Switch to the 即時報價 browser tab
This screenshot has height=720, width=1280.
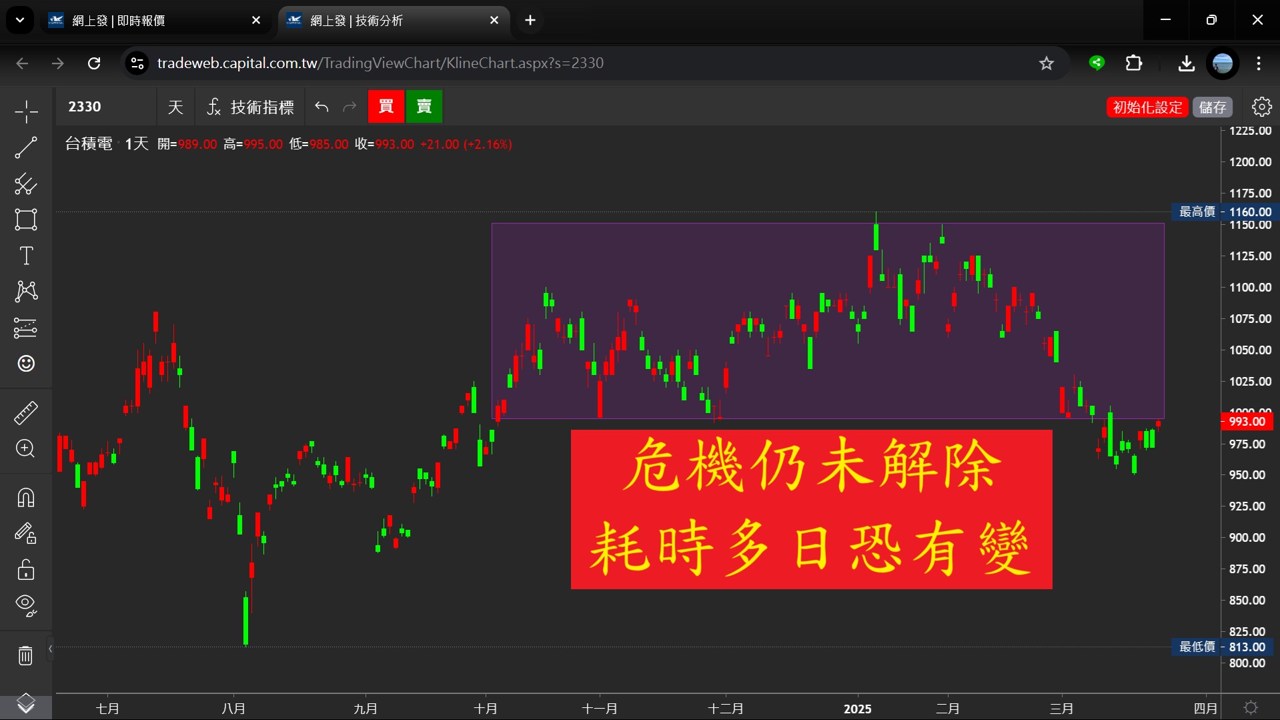[153, 21]
